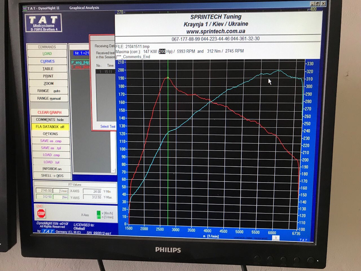Click LOAD .tpl
Screen dimensions: 361x271
52,162
